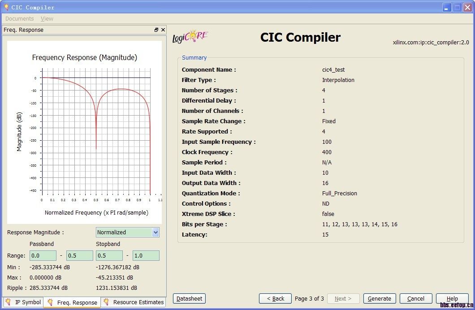
Task: Click the LogiCORE logo
Action: (190, 37)
